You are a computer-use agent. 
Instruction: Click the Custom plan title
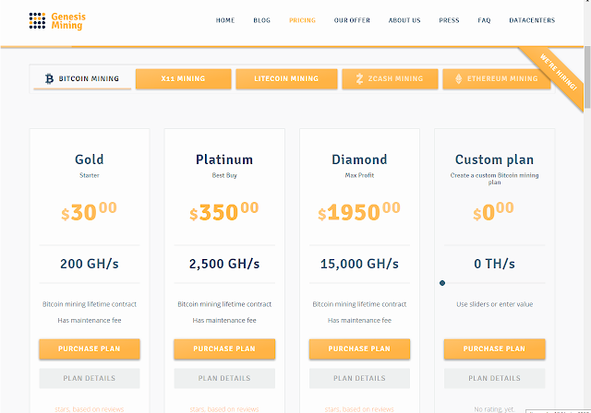(494, 159)
